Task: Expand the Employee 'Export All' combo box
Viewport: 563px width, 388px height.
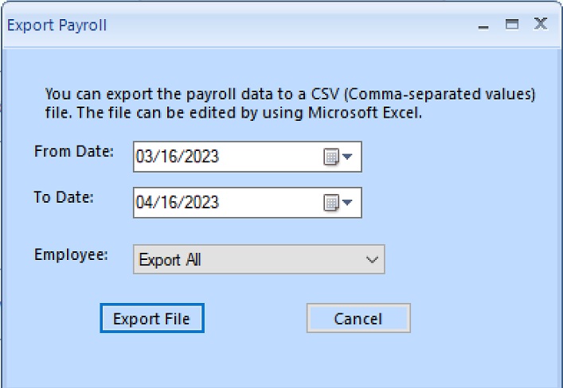Action: tap(258, 260)
